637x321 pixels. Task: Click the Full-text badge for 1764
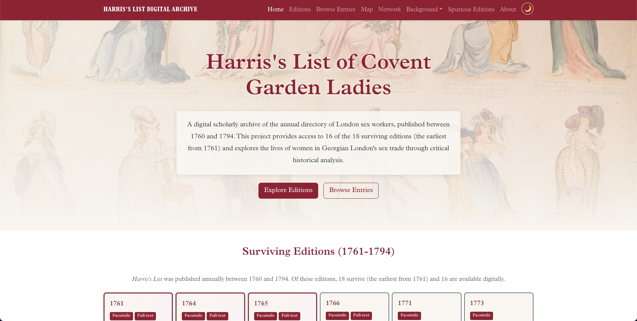tap(217, 316)
